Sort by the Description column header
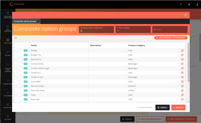Screen dimensions: 201x123 pos(95,45)
